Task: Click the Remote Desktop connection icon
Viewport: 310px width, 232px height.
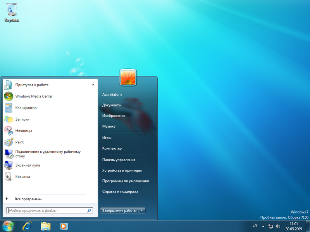Action: tap(9, 154)
